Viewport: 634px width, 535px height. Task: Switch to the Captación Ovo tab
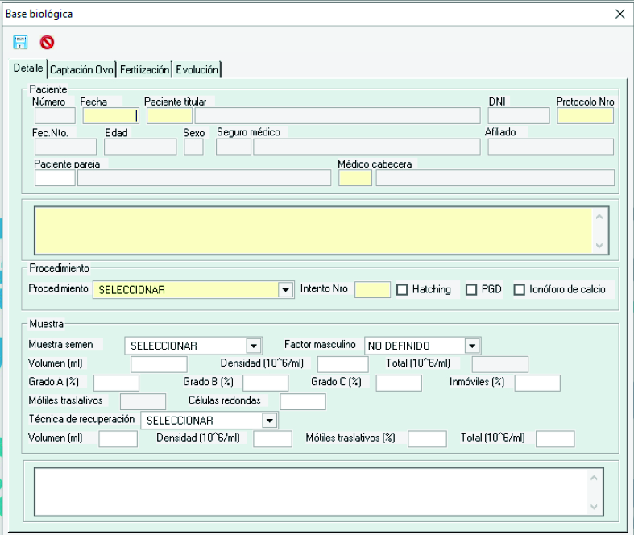(82, 70)
